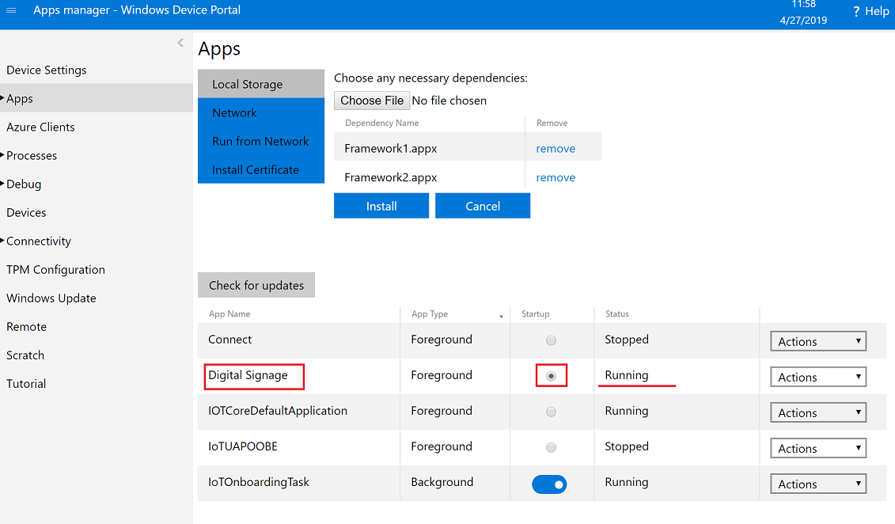Click the Help question mark icon
The height and width of the screenshot is (524, 895).
tap(856, 11)
